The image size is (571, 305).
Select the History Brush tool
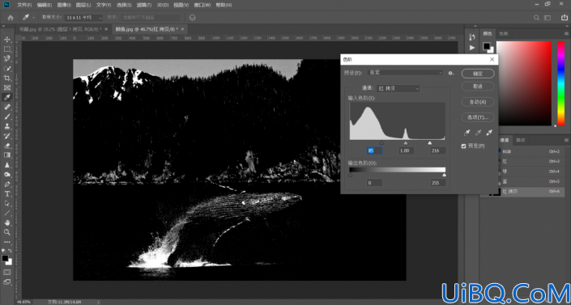pos(7,136)
